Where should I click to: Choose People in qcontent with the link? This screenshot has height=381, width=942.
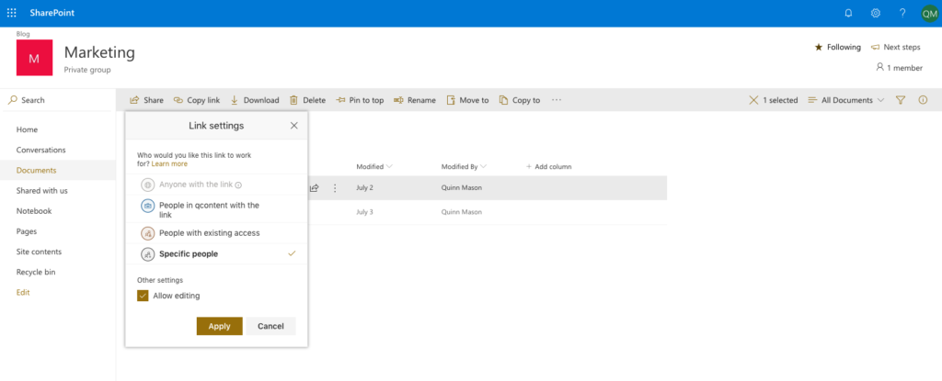click(209, 210)
